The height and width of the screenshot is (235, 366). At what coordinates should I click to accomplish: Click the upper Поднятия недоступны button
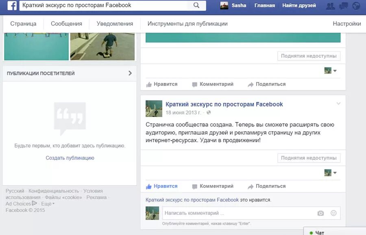pyautogui.click(x=309, y=56)
